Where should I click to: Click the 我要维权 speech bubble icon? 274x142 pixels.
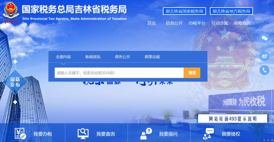click(209, 134)
